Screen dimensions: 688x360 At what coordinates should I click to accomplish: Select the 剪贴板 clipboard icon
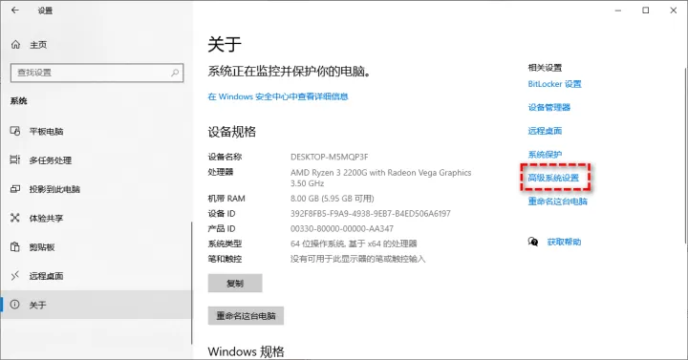coord(15,247)
